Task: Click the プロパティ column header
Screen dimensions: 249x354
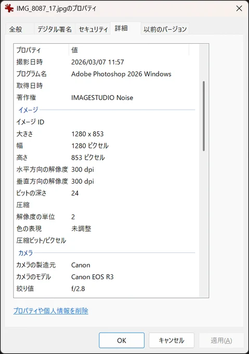Action: [x=42, y=50]
